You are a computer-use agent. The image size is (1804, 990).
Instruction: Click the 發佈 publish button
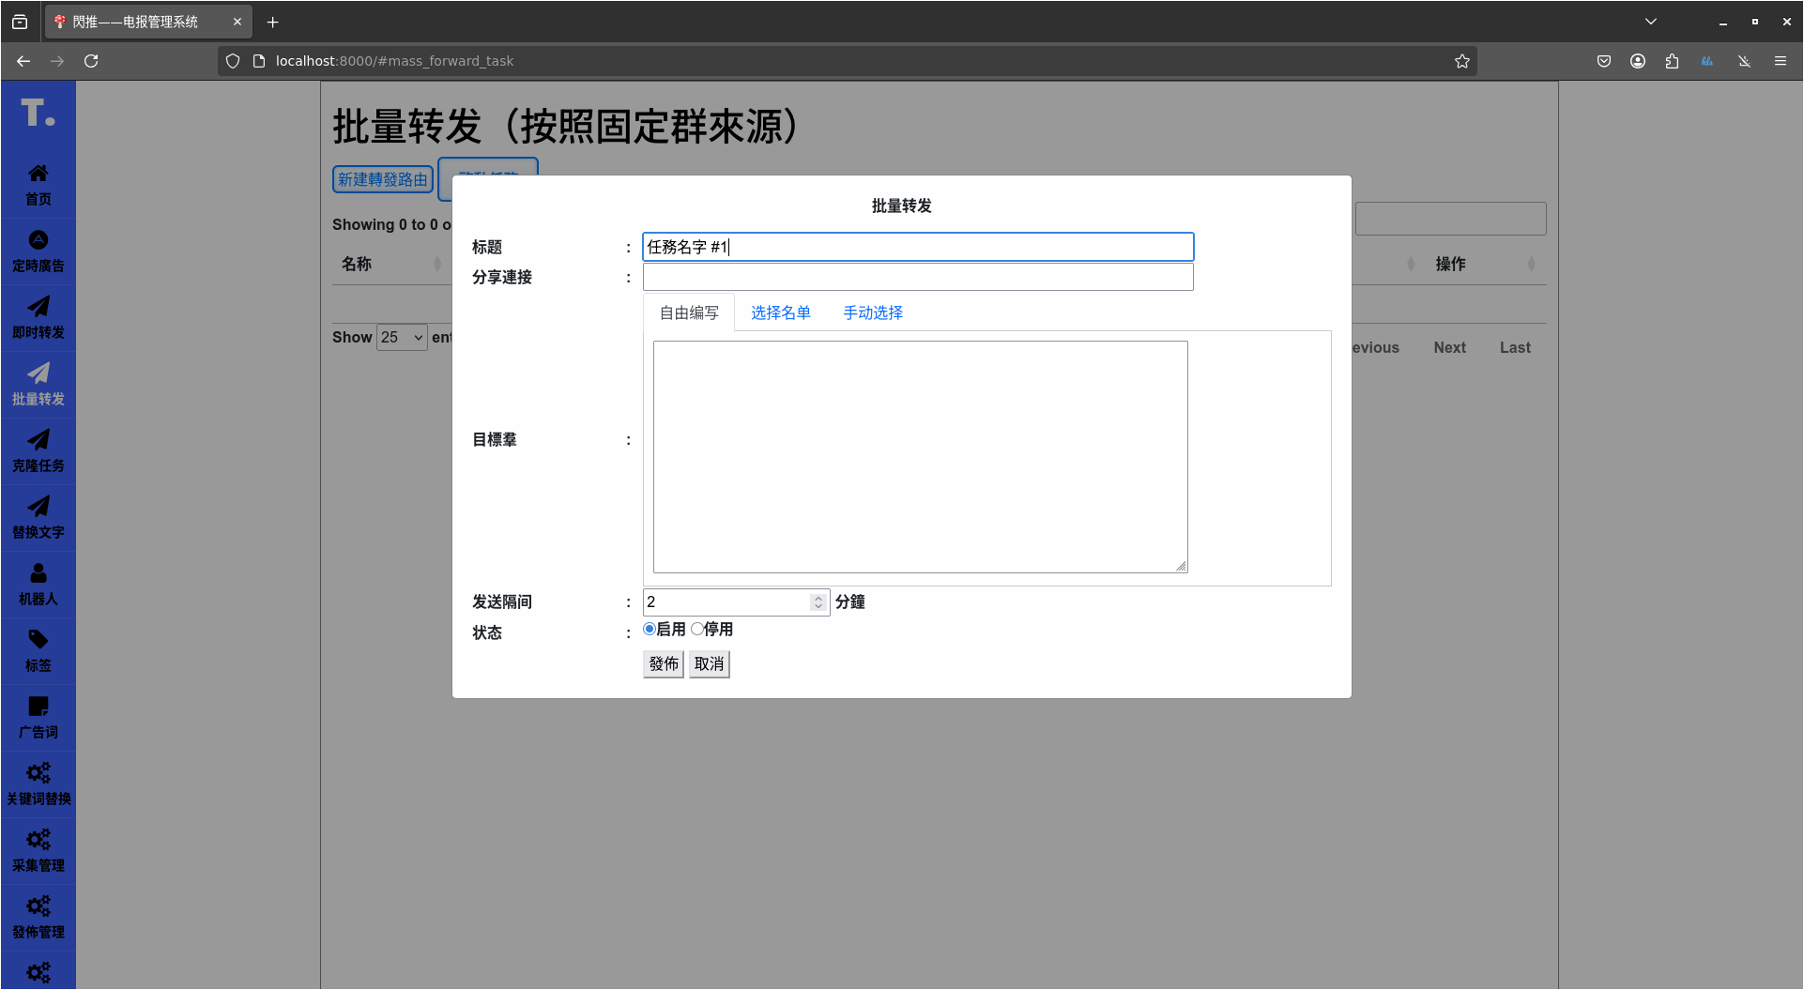tap(663, 663)
